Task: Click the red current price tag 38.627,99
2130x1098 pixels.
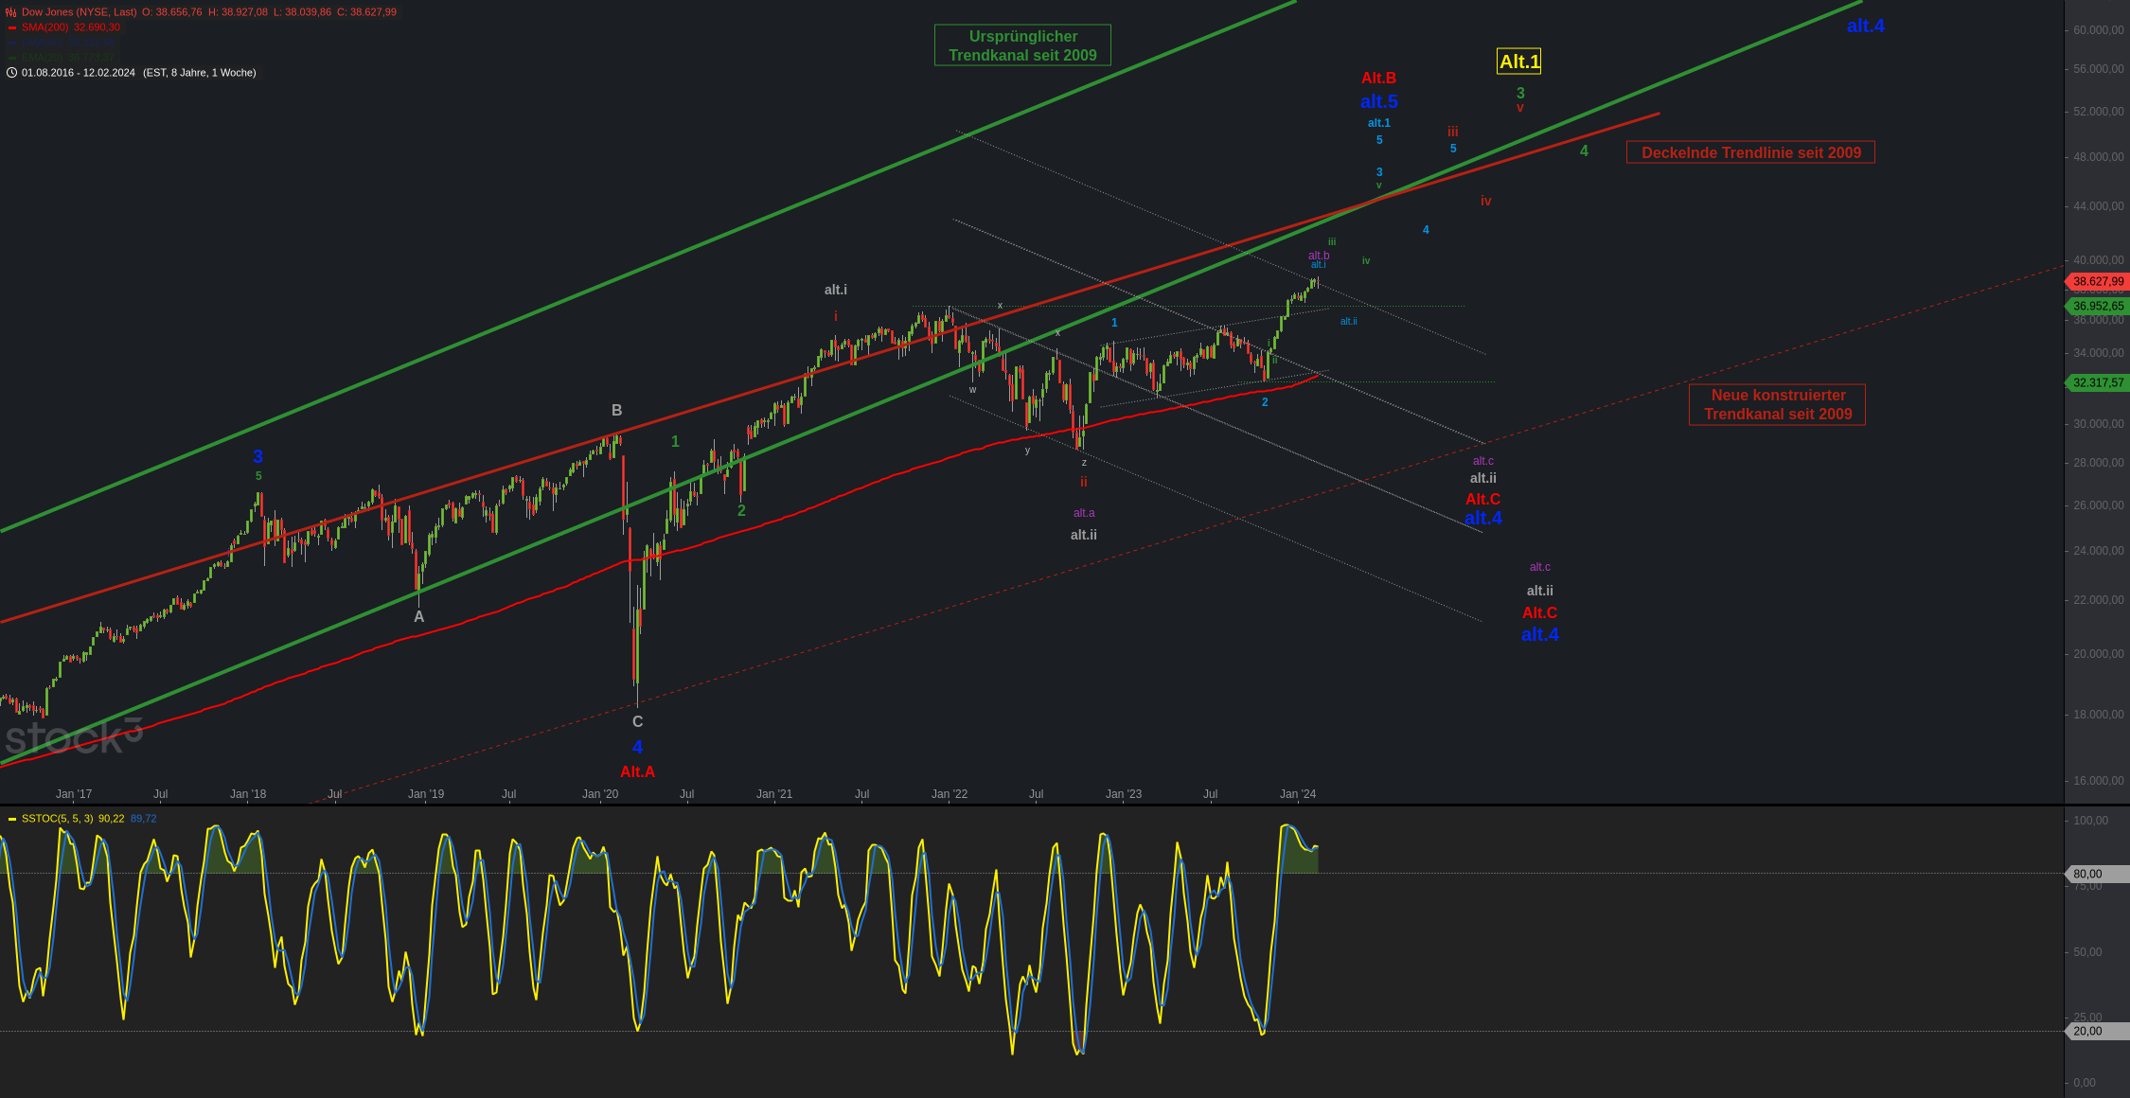Action: click(2096, 282)
